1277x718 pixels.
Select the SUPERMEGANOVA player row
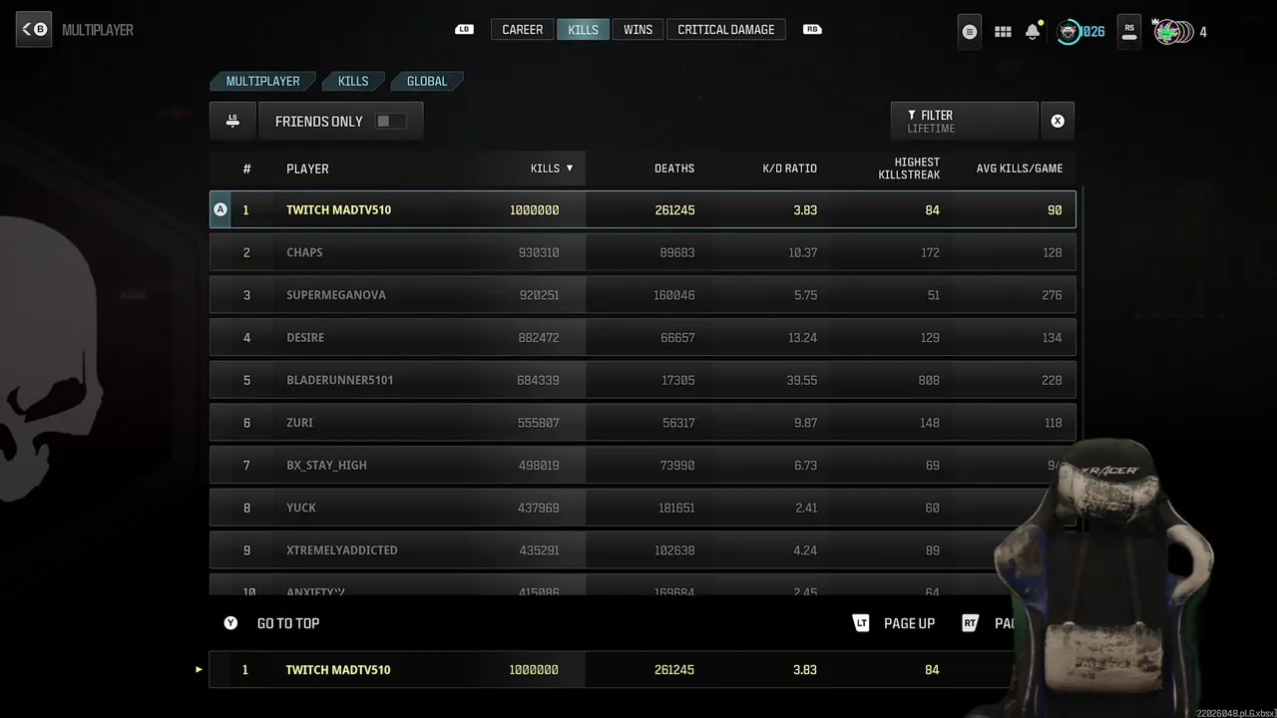tap(642, 295)
